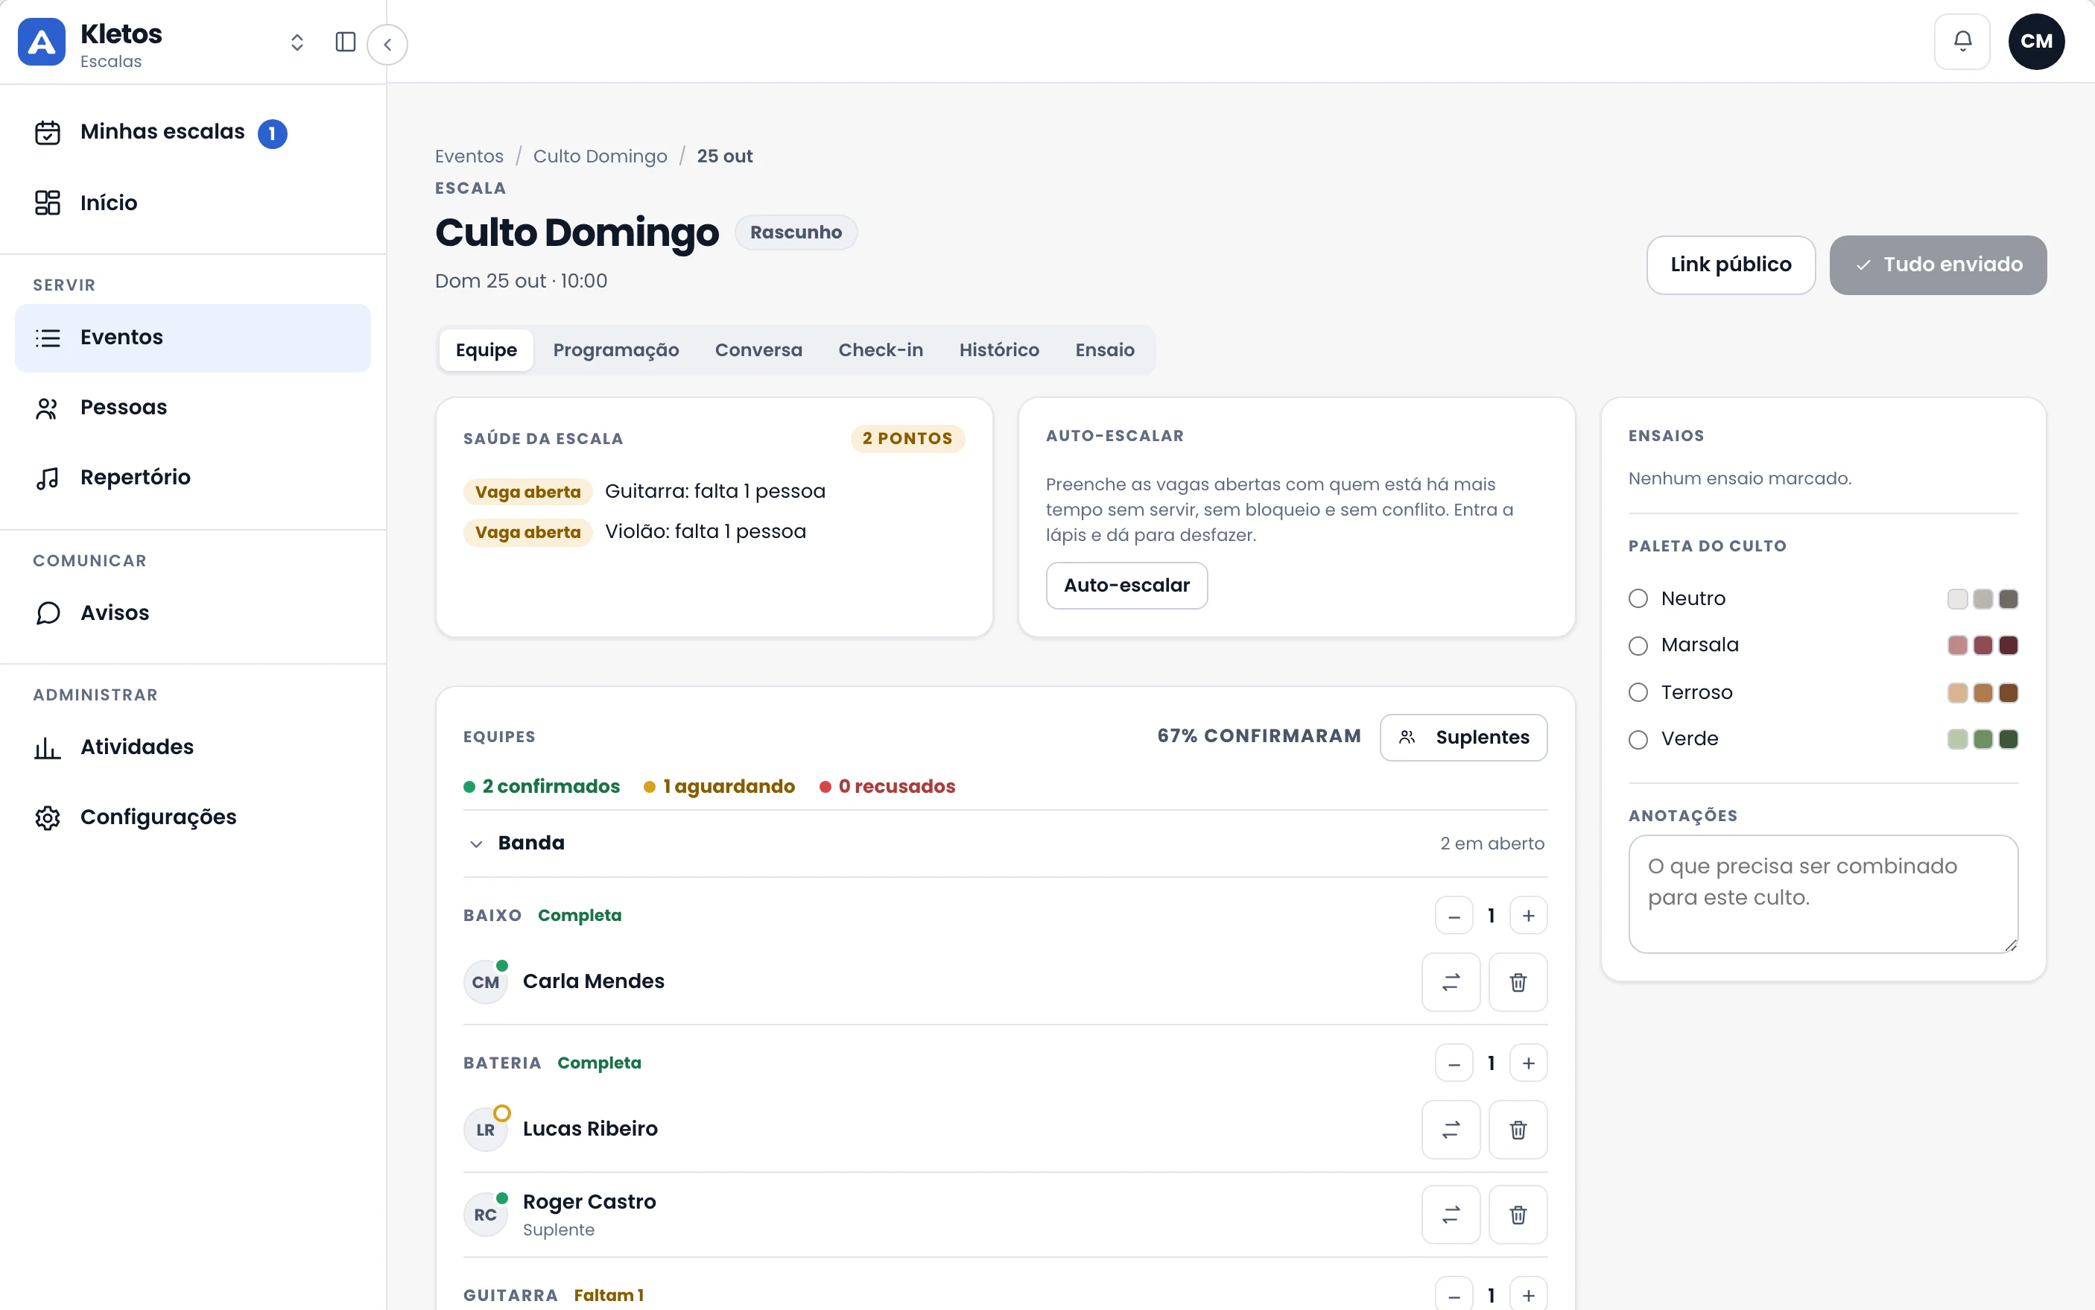Swap Carla Mendes with another person
Screen dimensions: 2095x1310
[x=1451, y=981]
